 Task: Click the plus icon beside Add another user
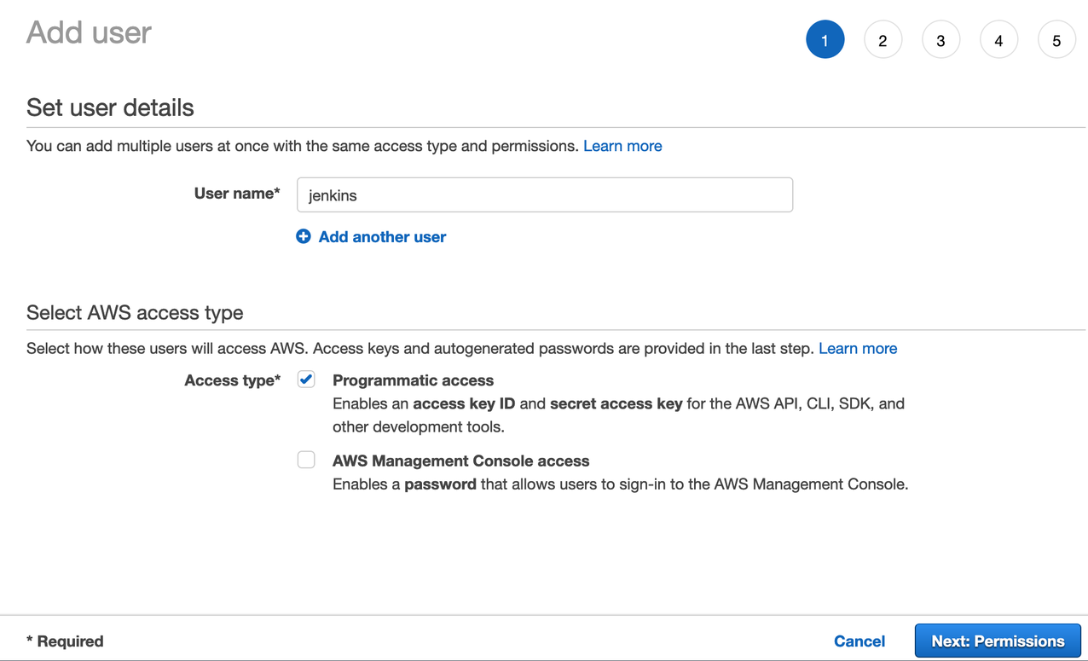304,236
